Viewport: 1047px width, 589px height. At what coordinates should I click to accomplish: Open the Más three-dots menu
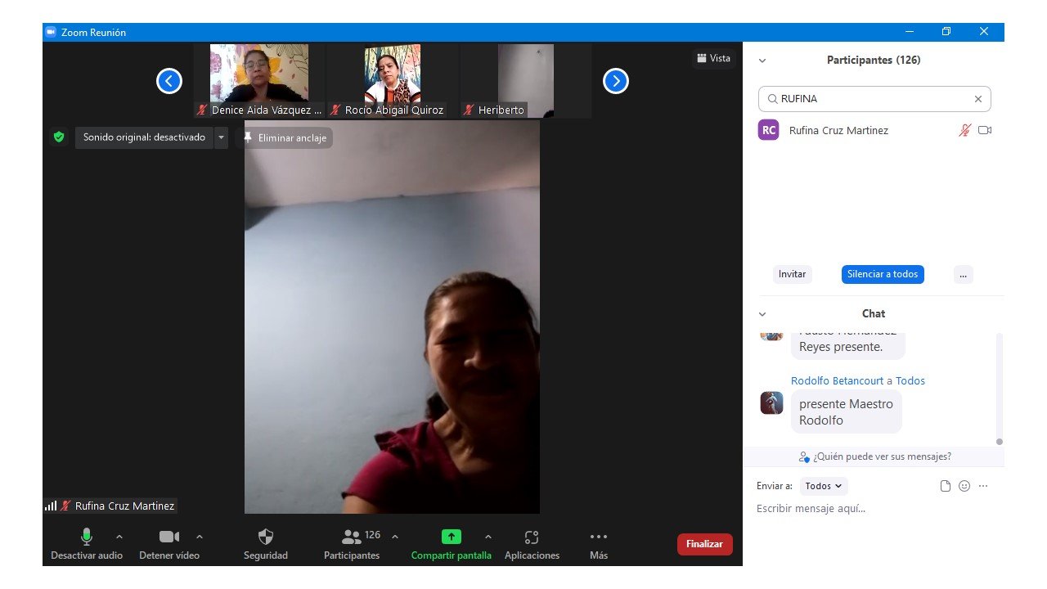click(599, 537)
